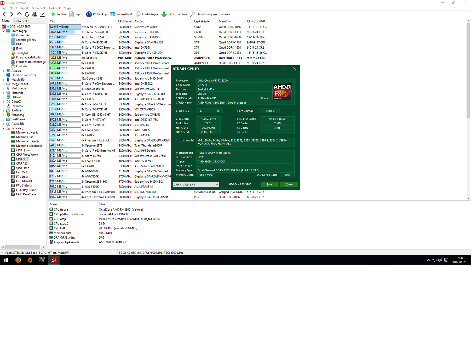Select Összegzés in the tree
This screenshot has height=350, width=471.
click(x=22, y=35)
